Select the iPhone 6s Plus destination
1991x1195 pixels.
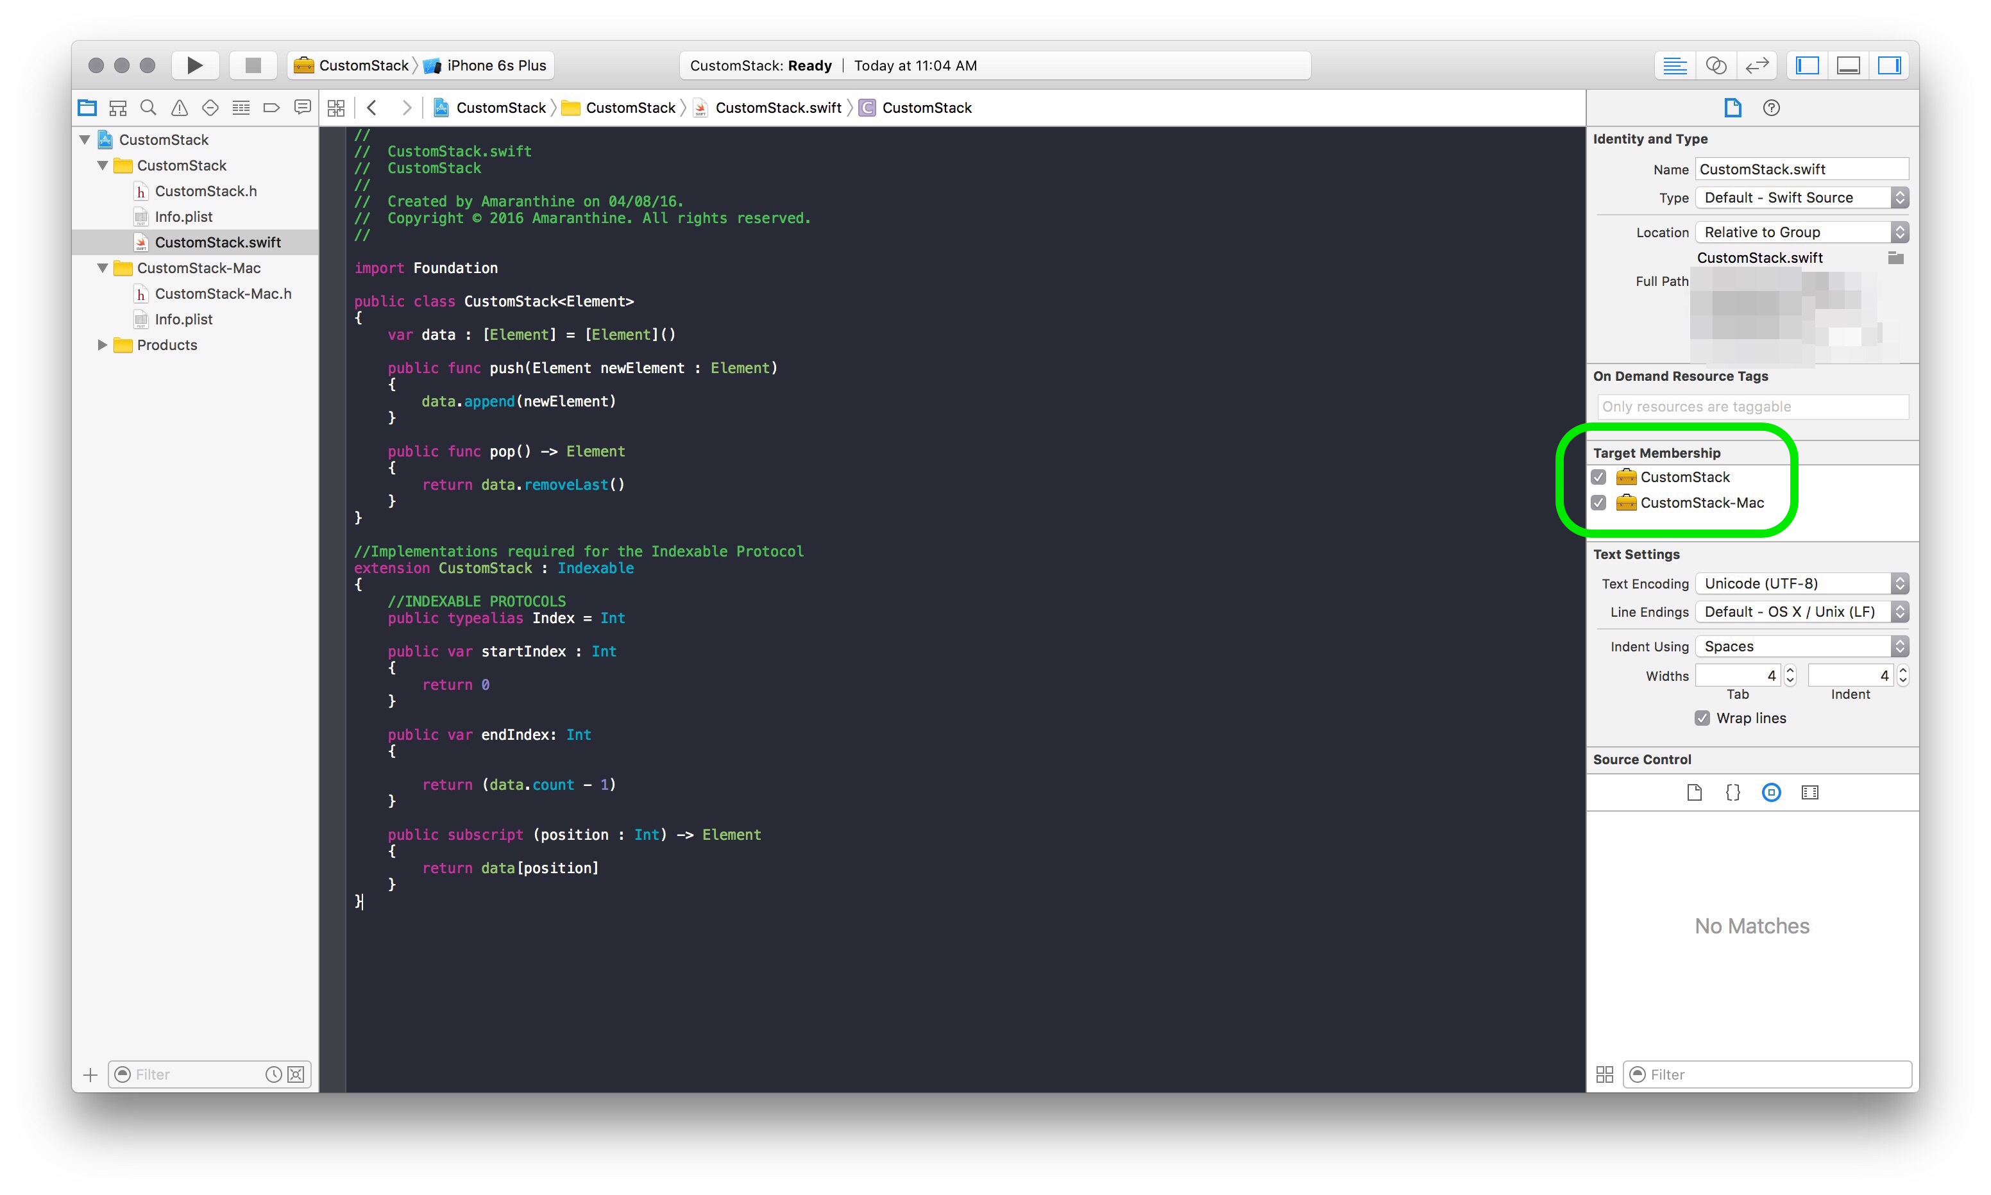495,65
